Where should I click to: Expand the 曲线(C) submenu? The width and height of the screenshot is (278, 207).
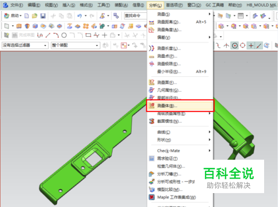[x=180, y=132]
